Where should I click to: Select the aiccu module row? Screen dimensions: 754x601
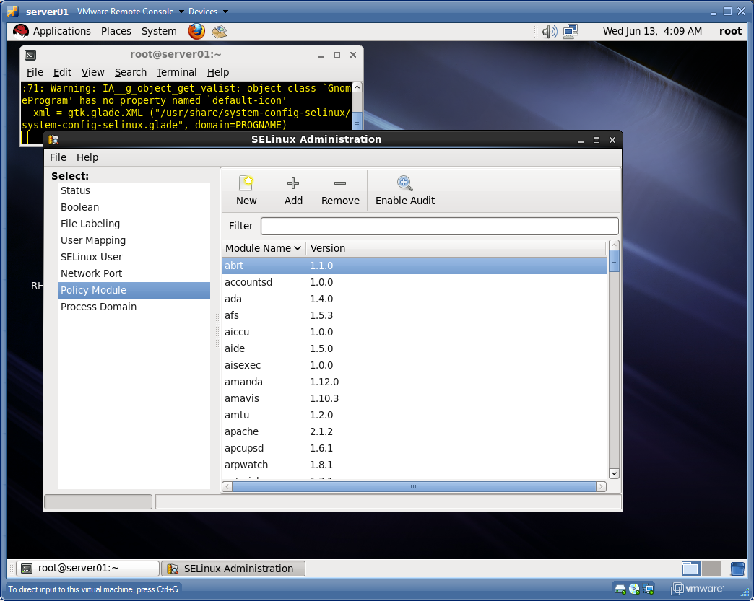414,332
